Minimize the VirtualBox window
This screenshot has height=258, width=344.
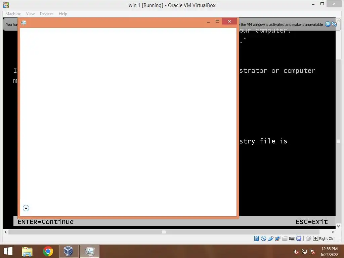coord(313,4)
